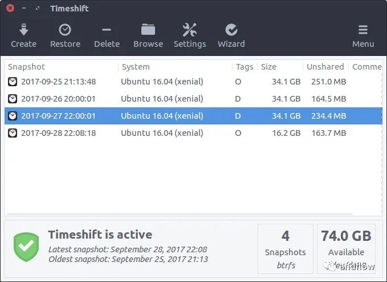Image resolution: width=387 pixels, height=282 pixels.
Task: Click the 4 Snapshots btrfs counter box
Action: click(x=285, y=249)
